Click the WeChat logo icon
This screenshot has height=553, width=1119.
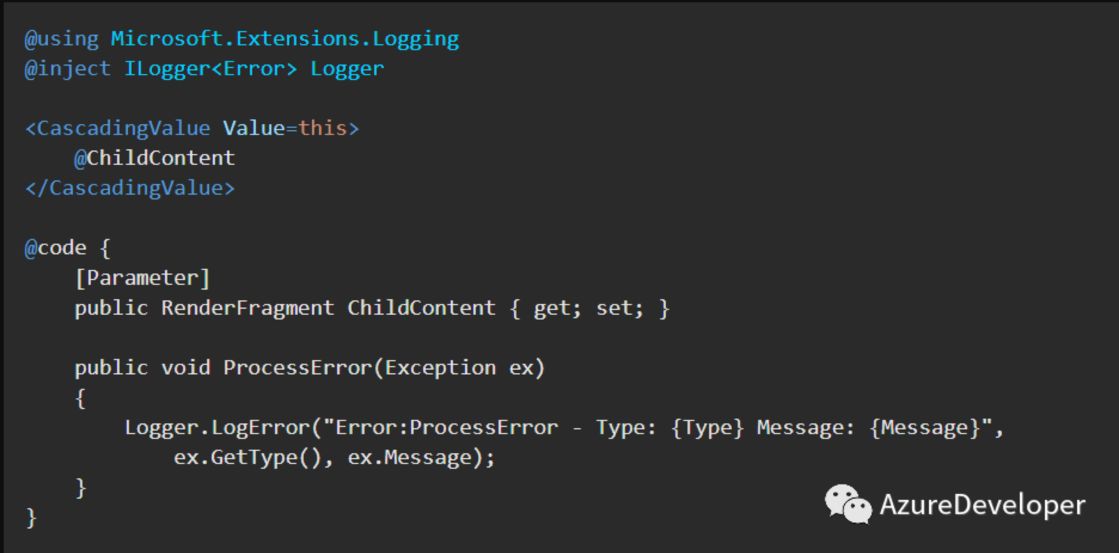(848, 504)
